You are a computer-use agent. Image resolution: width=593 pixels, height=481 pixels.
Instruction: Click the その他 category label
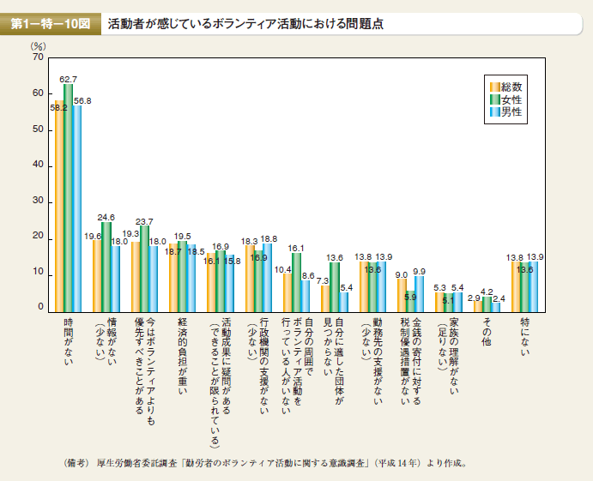tap(487, 332)
